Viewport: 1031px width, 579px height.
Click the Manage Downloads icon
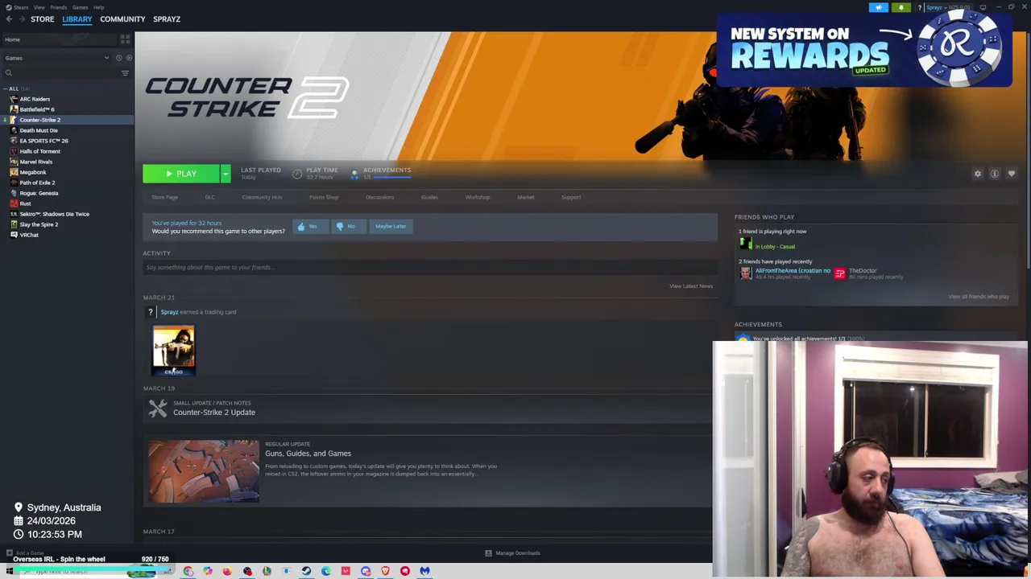(x=488, y=553)
